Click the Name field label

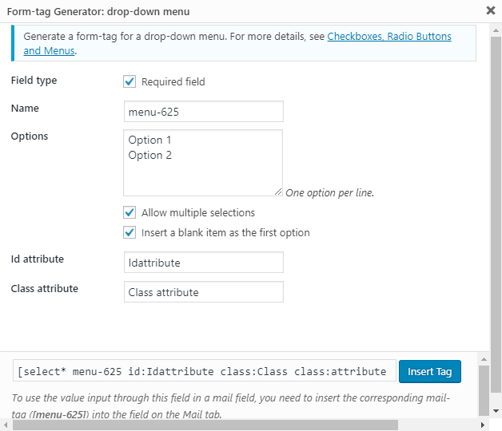(x=25, y=109)
